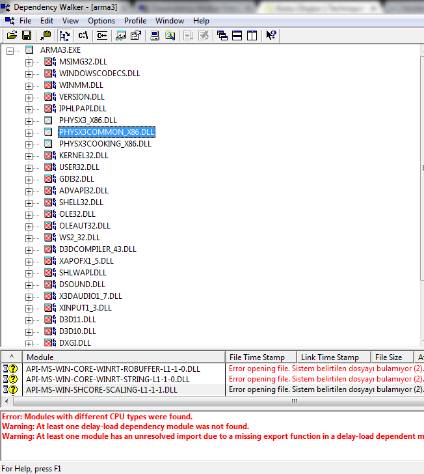
Task: Sort by File Time Stamp column header
Action: coord(261,357)
